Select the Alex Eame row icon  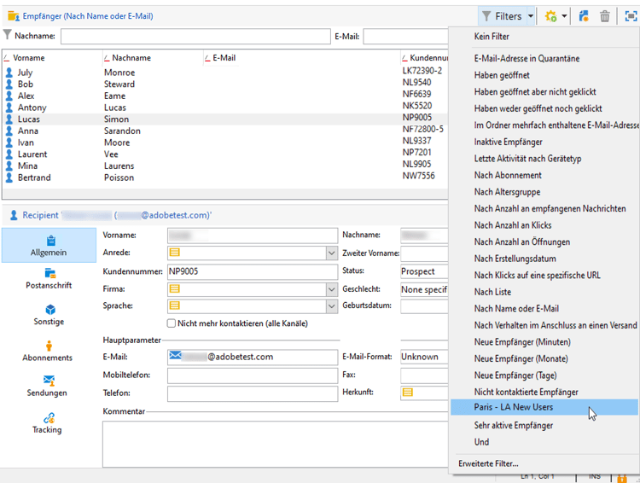pyautogui.click(x=9, y=96)
